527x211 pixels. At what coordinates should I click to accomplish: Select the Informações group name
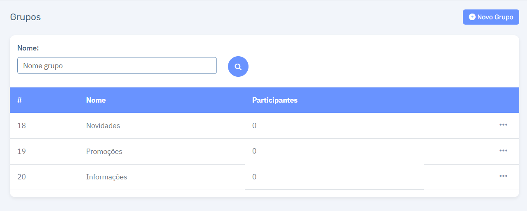(107, 177)
